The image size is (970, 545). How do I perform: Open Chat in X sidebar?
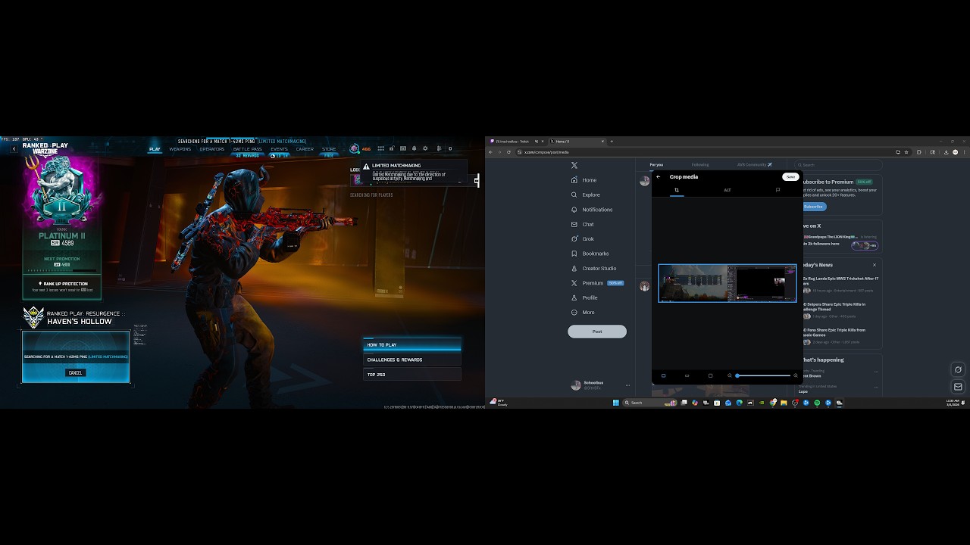pos(582,224)
